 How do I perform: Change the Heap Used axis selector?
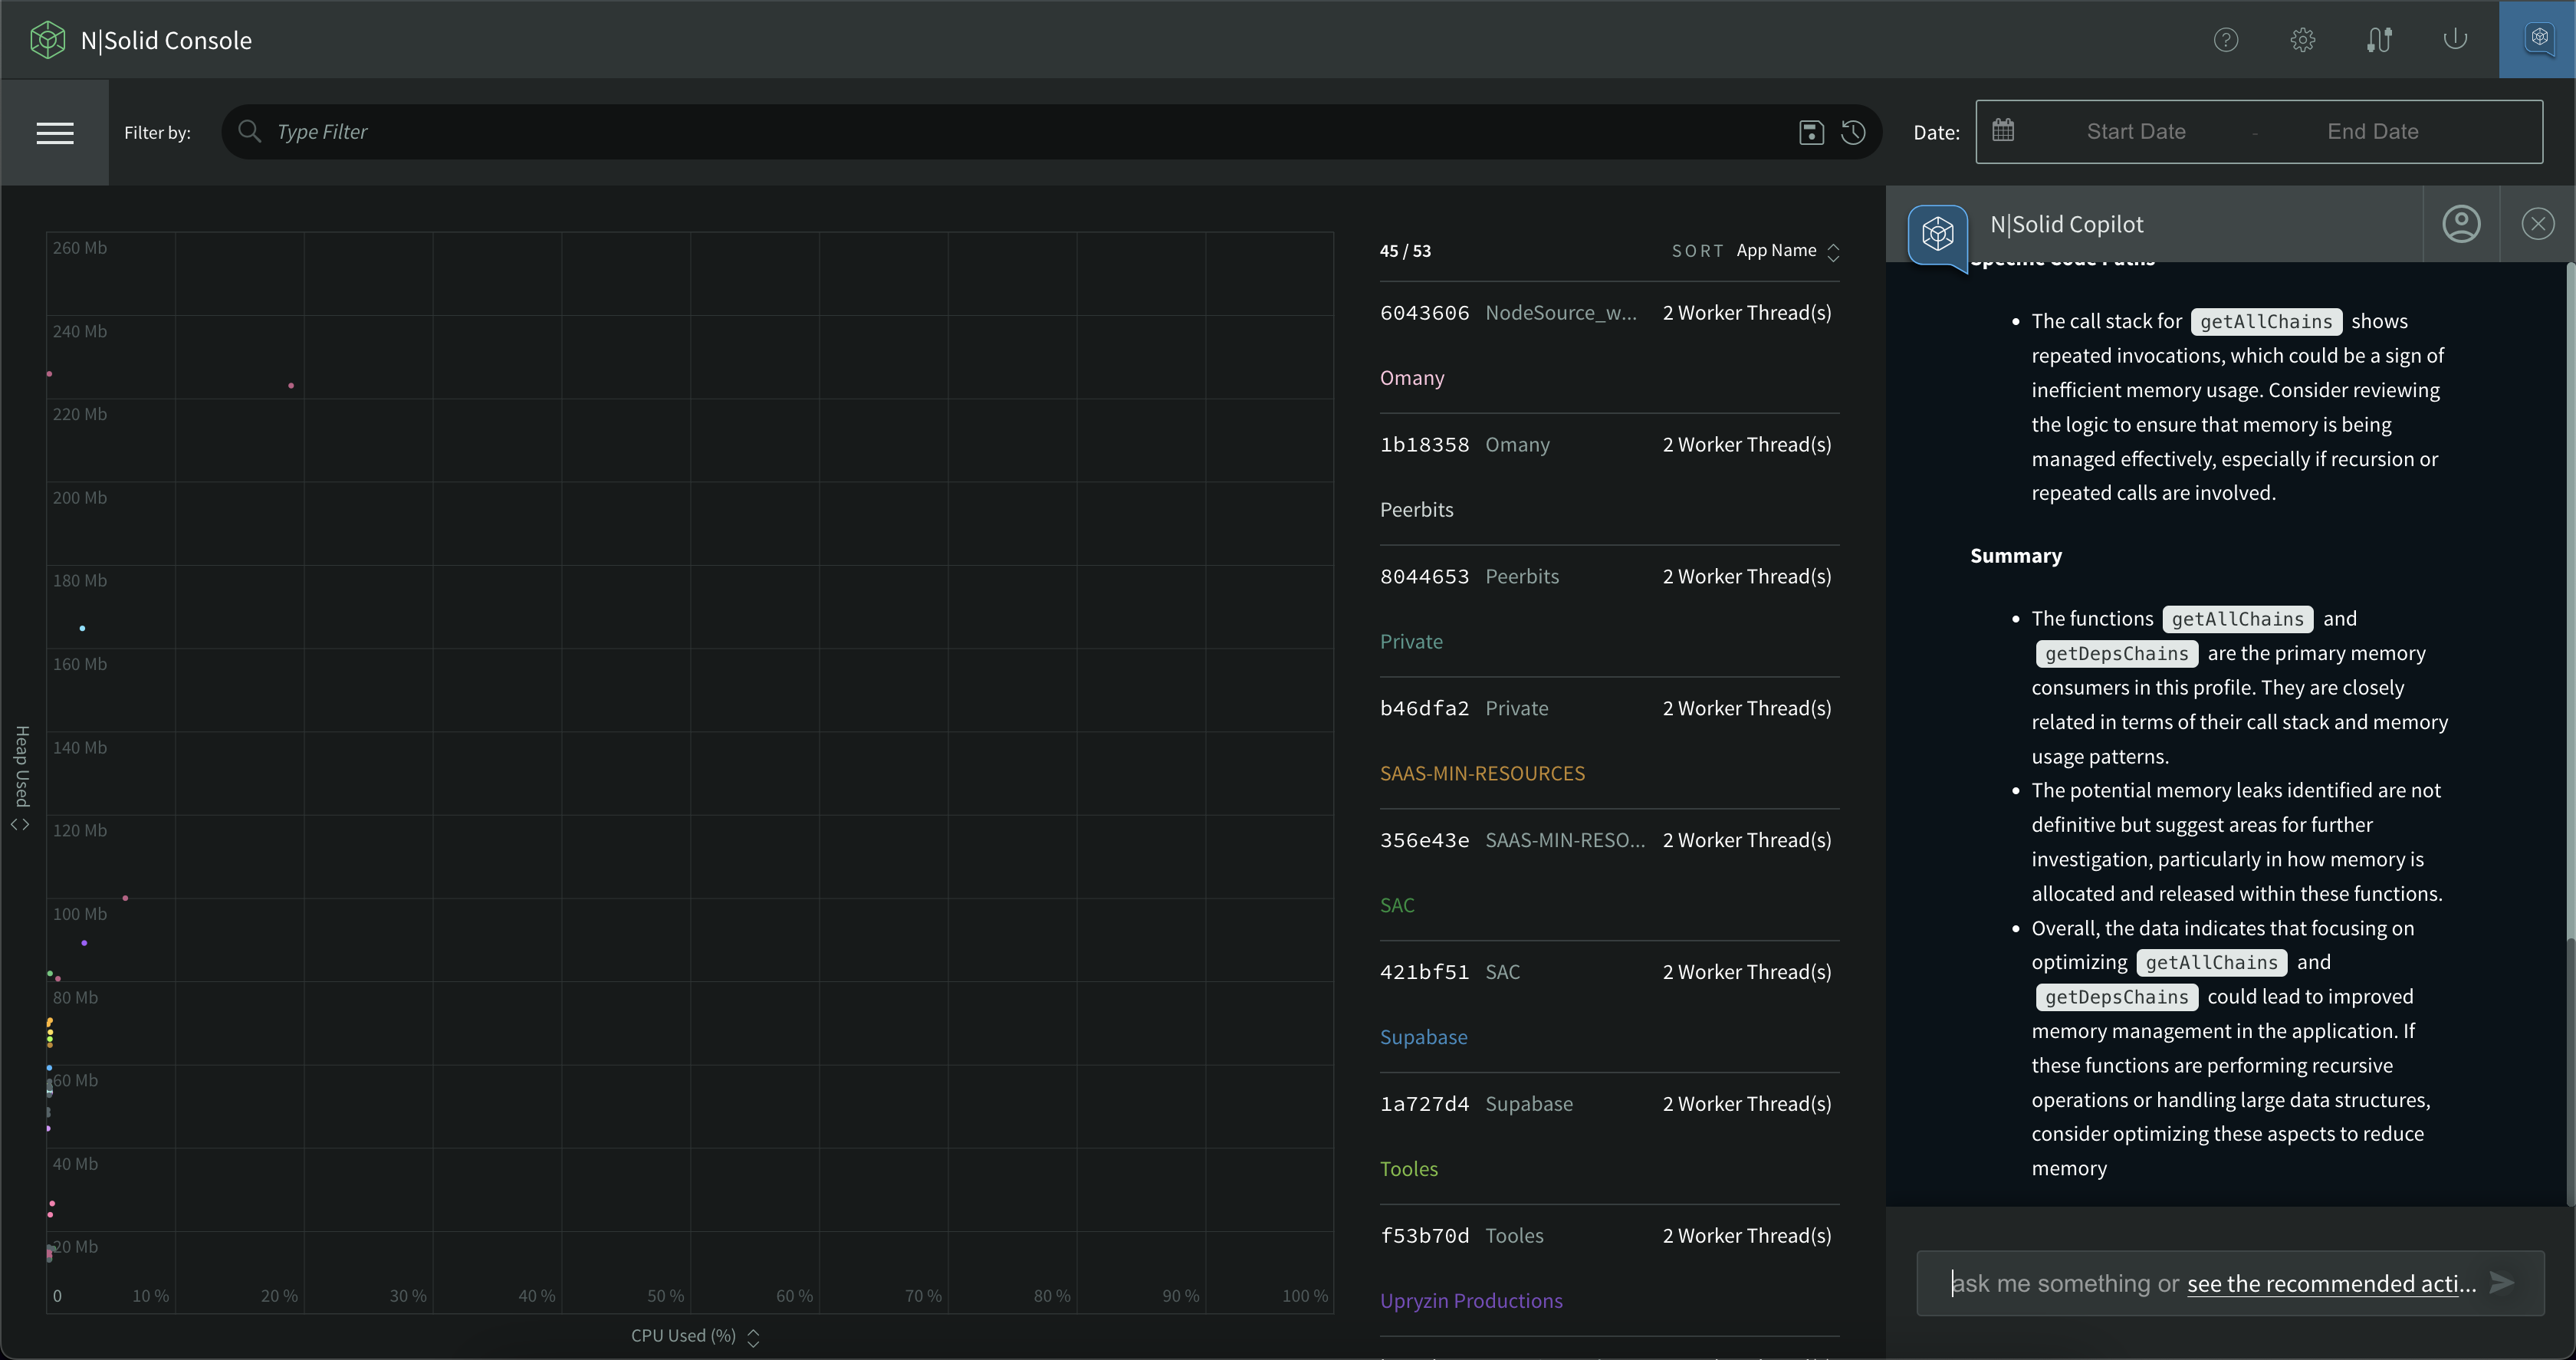(x=21, y=778)
